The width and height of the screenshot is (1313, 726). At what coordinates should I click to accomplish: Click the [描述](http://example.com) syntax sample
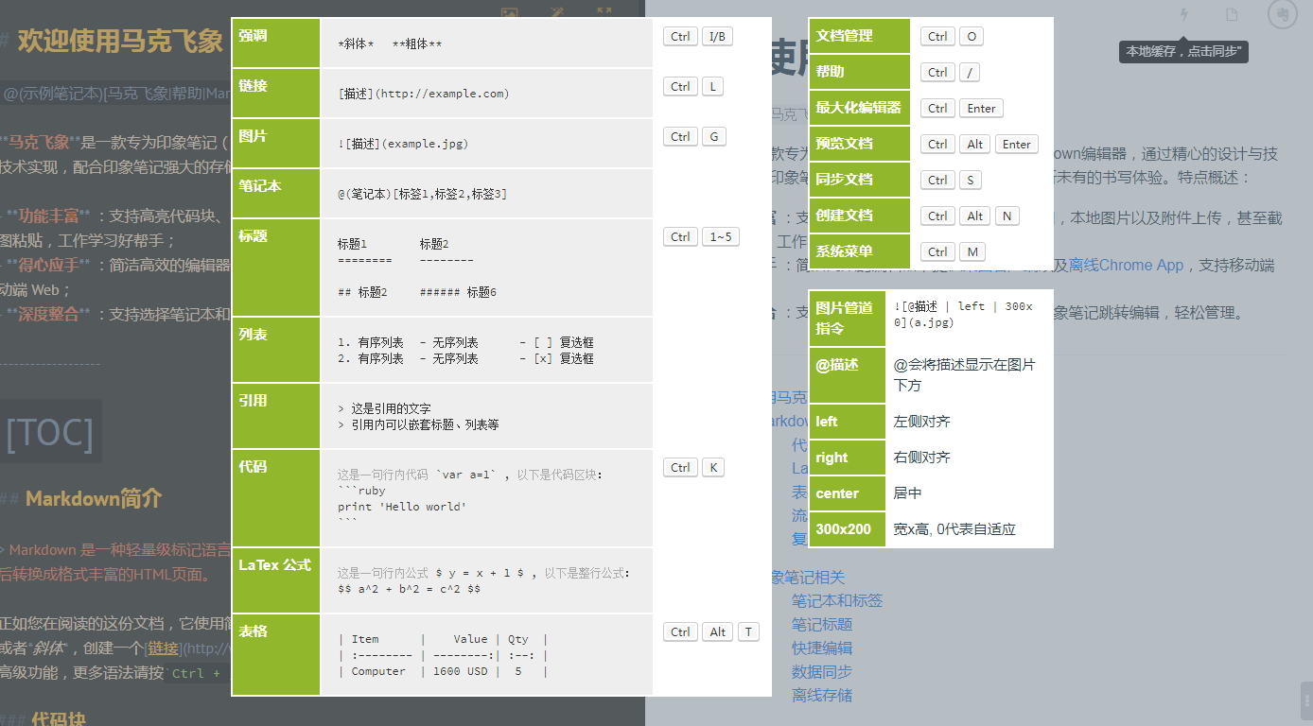click(x=424, y=94)
